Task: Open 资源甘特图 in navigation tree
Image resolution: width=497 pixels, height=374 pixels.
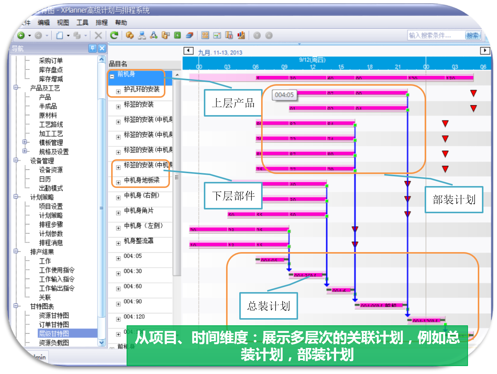Action: click(x=54, y=316)
